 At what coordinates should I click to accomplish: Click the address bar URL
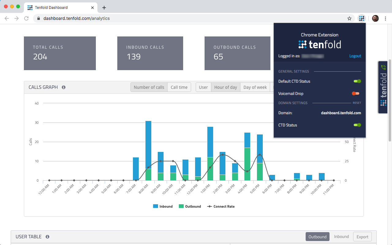tap(77, 18)
